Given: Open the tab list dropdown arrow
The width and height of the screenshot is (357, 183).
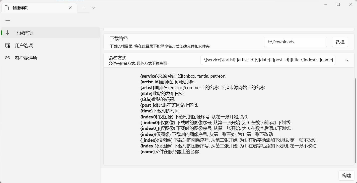Looking at the screenshot, I should tap(93, 8).
